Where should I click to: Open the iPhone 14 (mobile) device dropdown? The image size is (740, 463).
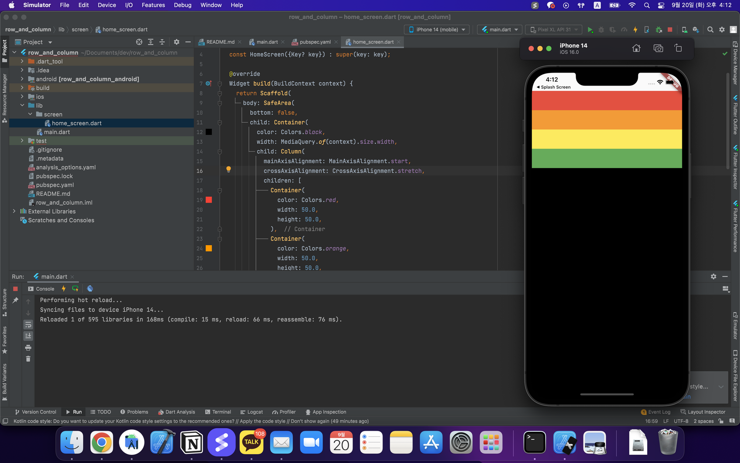pos(437,30)
